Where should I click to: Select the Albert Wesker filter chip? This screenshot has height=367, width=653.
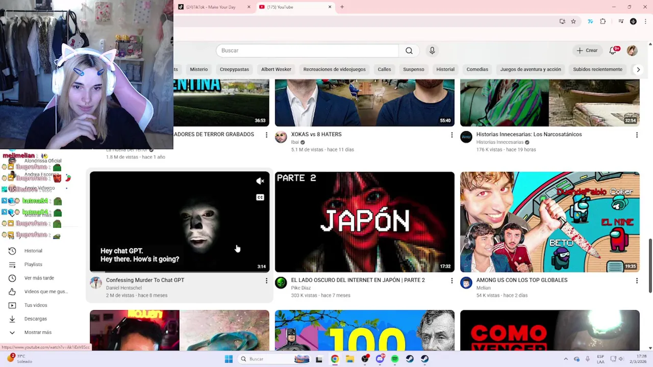(x=276, y=69)
